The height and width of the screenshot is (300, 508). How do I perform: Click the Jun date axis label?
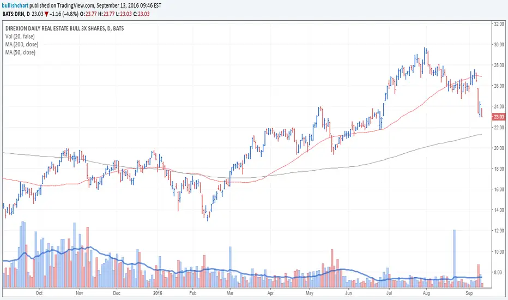click(349, 293)
